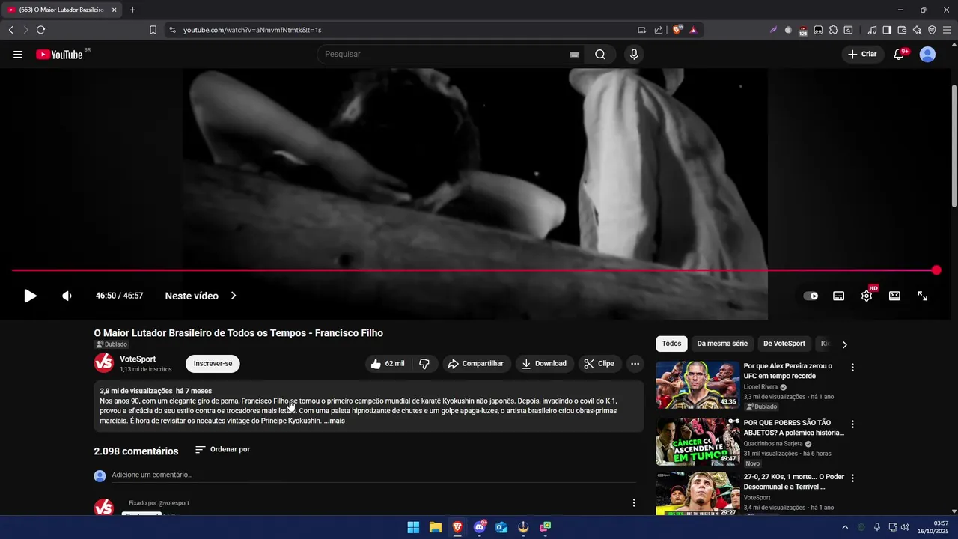The height and width of the screenshot is (539, 958).
Task: Open 27-0, 27 KOs video thumbnail
Action: coord(698,494)
